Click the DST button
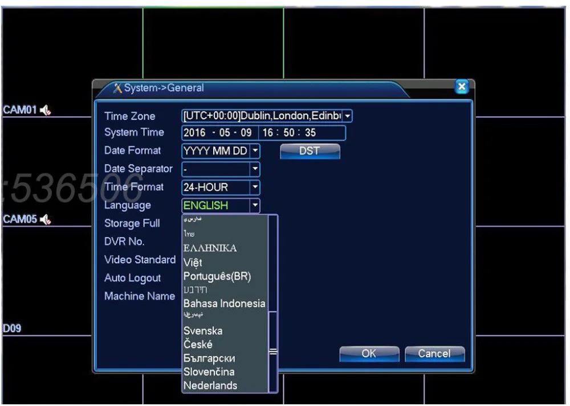570x406 pixels. pyautogui.click(x=310, y=151)
